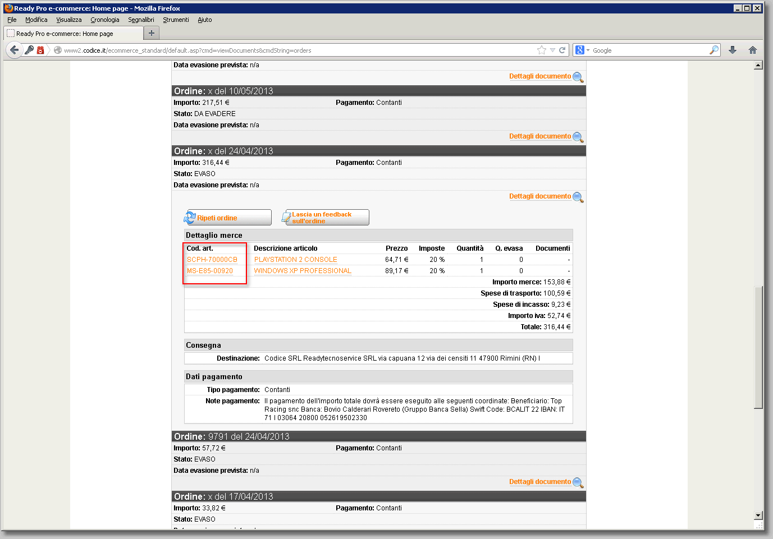Screen dimensions: 773x539
Task: Click the red toolbar icon before address bar
Action: pos(40,50)
